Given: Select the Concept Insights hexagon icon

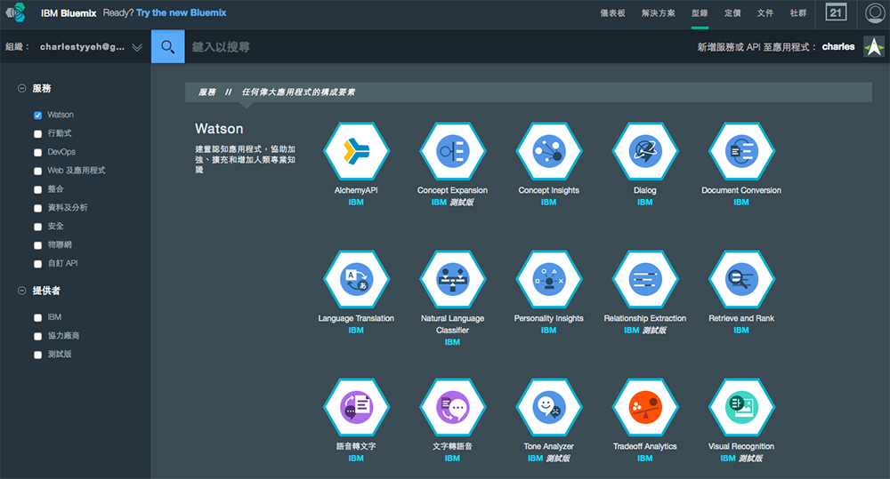Looking at the screenshot, I should (x=548, y=151).
